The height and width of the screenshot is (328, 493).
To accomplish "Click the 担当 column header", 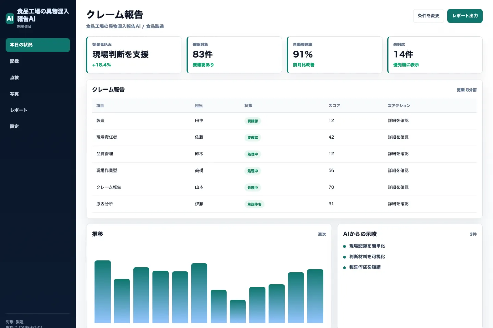I will point(199,106).
